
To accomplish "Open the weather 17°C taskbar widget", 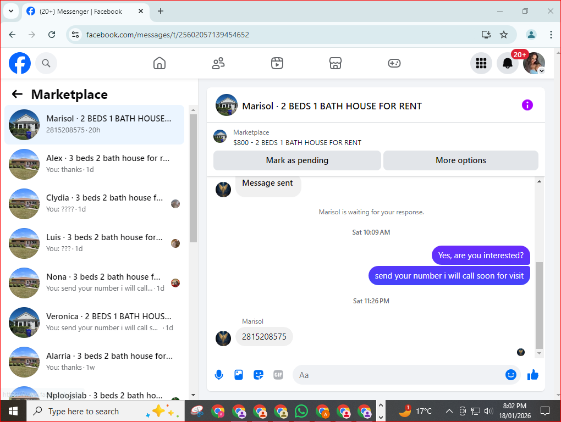I will (415, 411).
